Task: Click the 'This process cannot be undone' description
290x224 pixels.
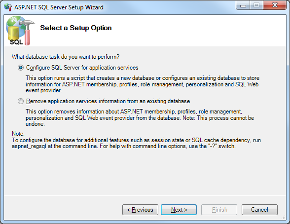Action: point(140,117)
